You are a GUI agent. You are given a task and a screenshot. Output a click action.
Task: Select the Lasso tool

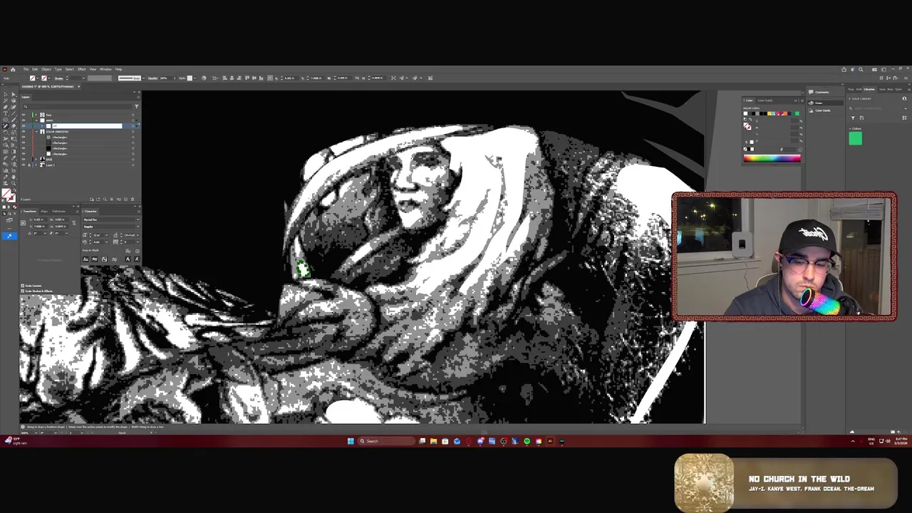(x=14, y=100)
